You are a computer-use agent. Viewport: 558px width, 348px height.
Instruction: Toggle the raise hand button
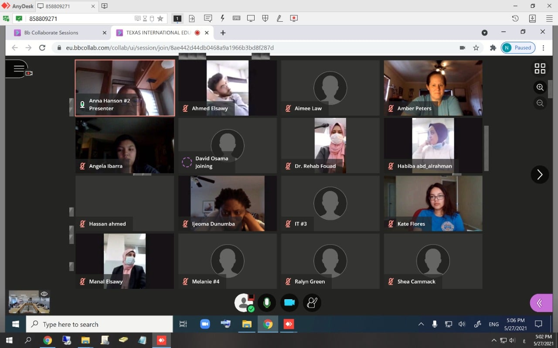[312, 303]
